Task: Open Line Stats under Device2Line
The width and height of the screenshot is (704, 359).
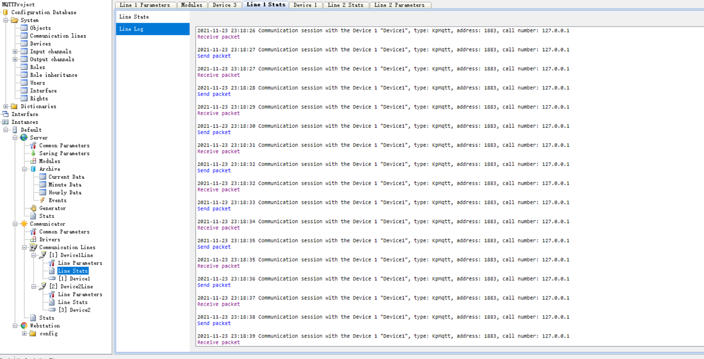Action: point(73,302)
